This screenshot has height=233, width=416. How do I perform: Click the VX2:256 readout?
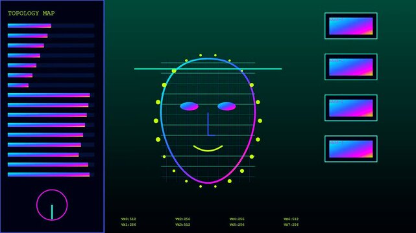[183, 219]
